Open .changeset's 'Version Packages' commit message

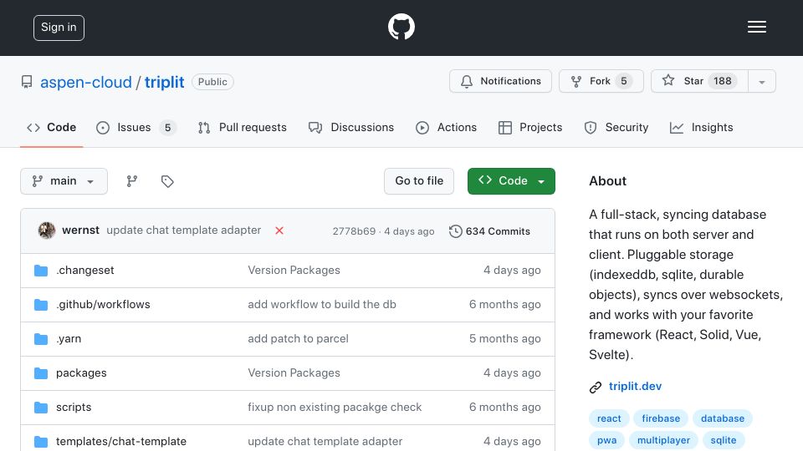coord(294,270)
